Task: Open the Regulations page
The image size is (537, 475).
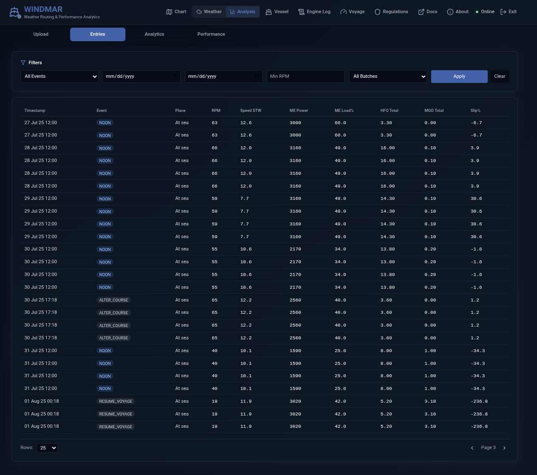Action: [391, 12]
